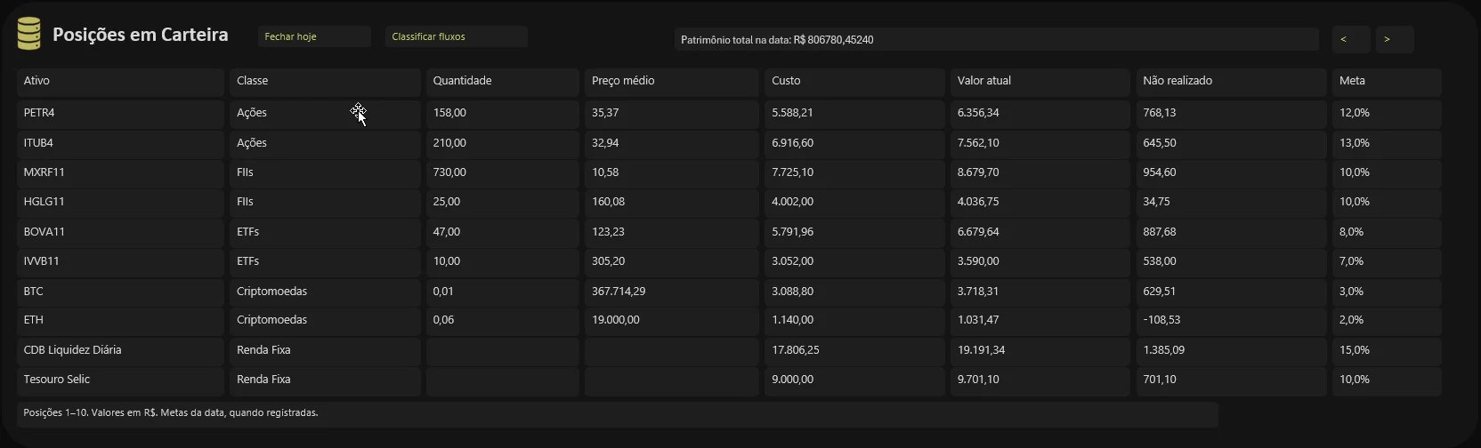The width and height of the screenshot is (1481, 448).
Task: Click ETH average price 19.000,00
Action: tap(672, 320)
